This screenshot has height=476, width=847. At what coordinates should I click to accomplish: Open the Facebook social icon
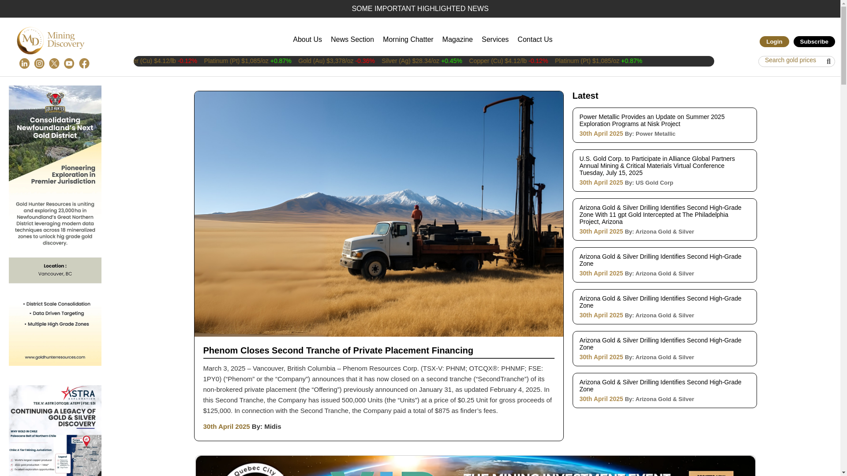pyautogui.click(x=84, y=63)
